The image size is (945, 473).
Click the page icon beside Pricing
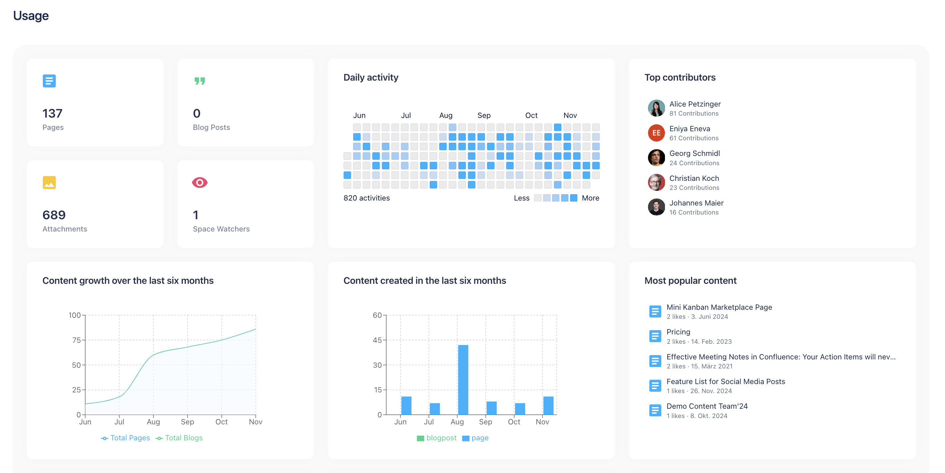pos(655,336)
